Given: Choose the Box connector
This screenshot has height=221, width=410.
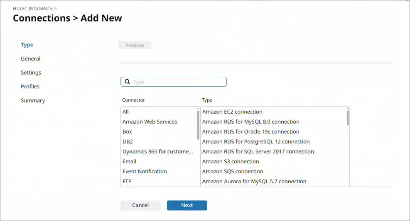Looking at the screenshot, I should [127, 132].
